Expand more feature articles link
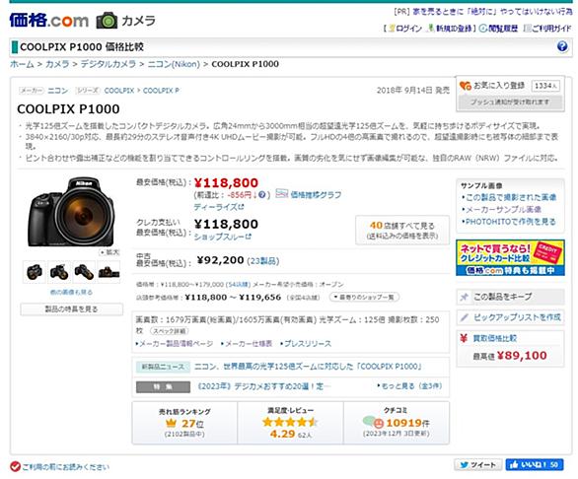The image size is (578, 479). 409,386
